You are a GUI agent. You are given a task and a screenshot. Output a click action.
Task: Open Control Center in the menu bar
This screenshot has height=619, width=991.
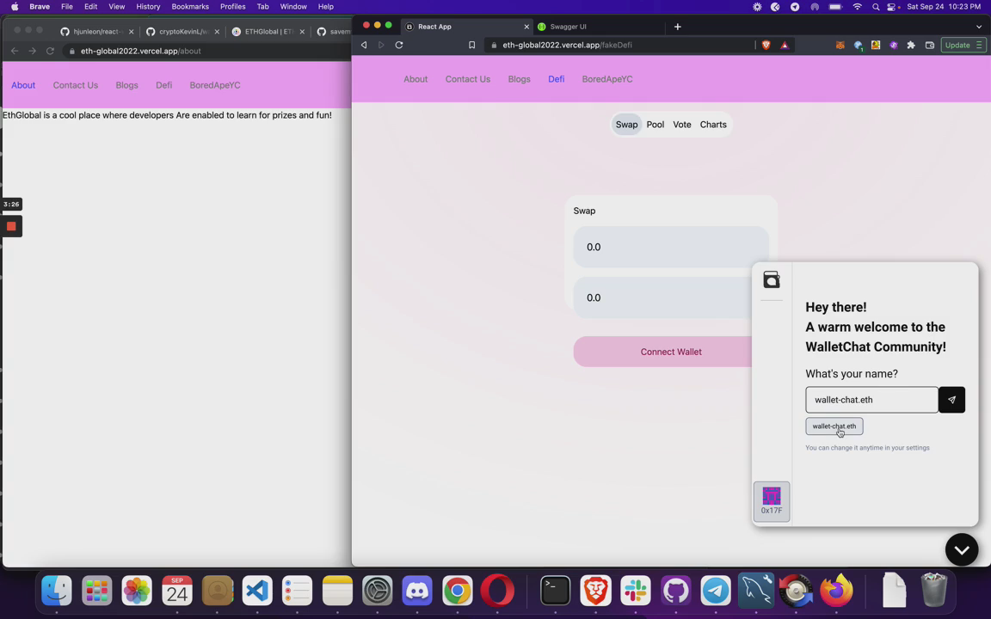pos(892,7)
